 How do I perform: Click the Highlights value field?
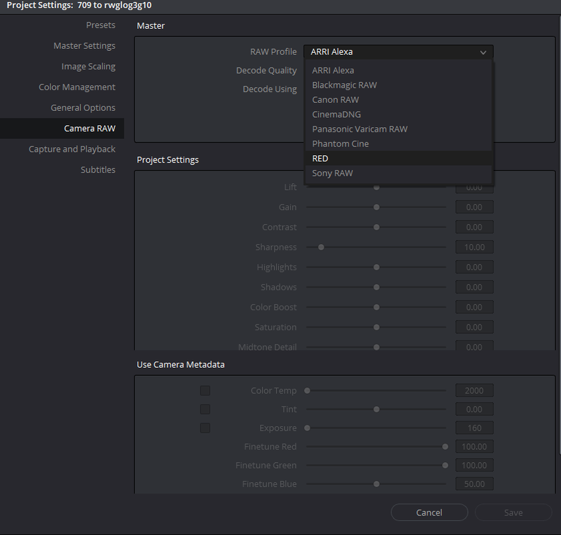pos(475,267)
